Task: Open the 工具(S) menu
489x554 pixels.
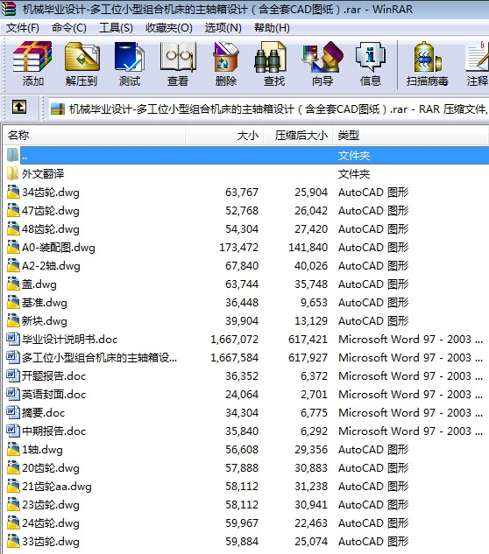Action: [116, 27]
